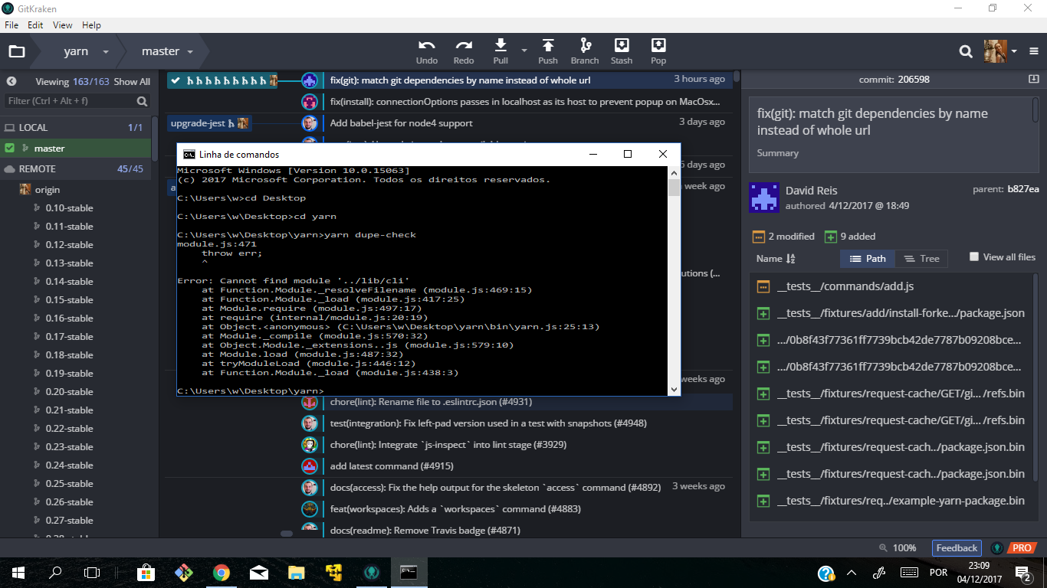Screen dimensions: 1047x588
Task: Open Windows Start menu
Action: 18,572
